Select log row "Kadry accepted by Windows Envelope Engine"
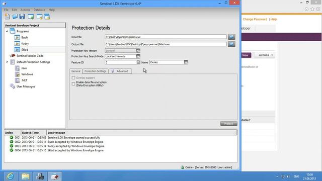 [x=121, y=146]
